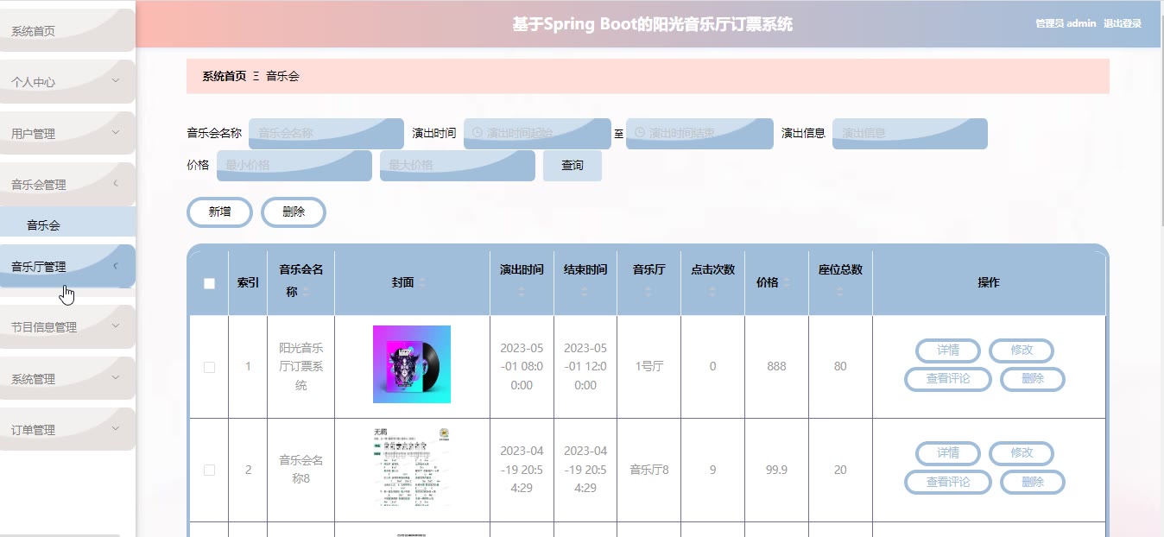Screen dimensions: 1164x537
Task: Check the row for 音乐会名称8
Action: [209, 471]
